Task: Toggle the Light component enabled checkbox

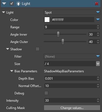Action: click(12, 4)
